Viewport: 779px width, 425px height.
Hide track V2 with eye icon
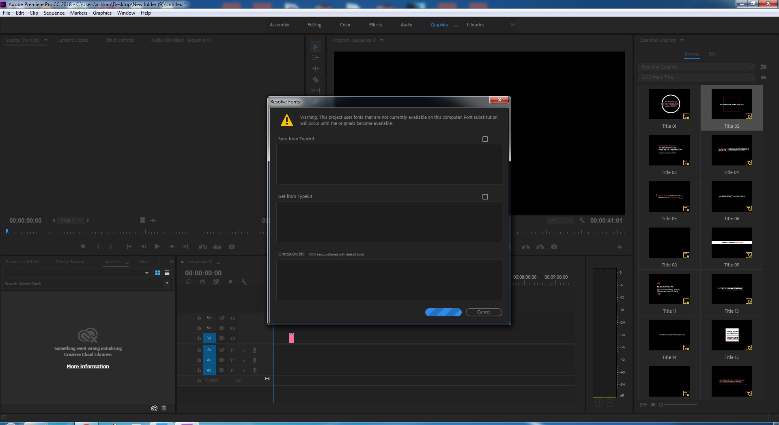click(233, 328)
